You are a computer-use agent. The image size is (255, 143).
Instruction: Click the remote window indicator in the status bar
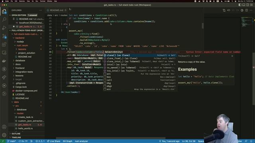2,141
